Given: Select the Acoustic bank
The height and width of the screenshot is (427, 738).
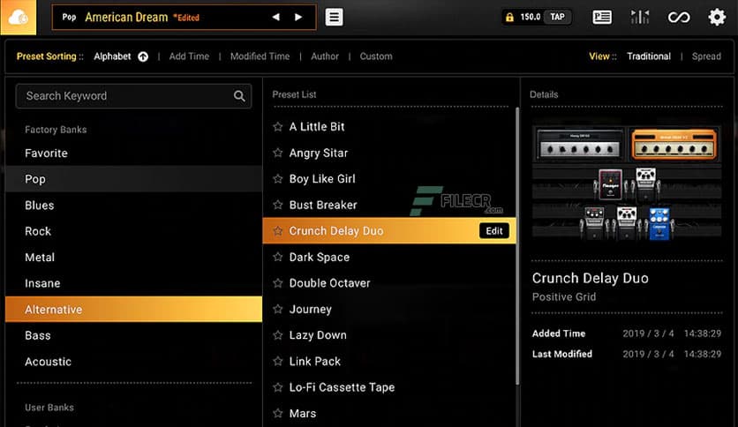Looking at the screenshot, I should point(133,361).
